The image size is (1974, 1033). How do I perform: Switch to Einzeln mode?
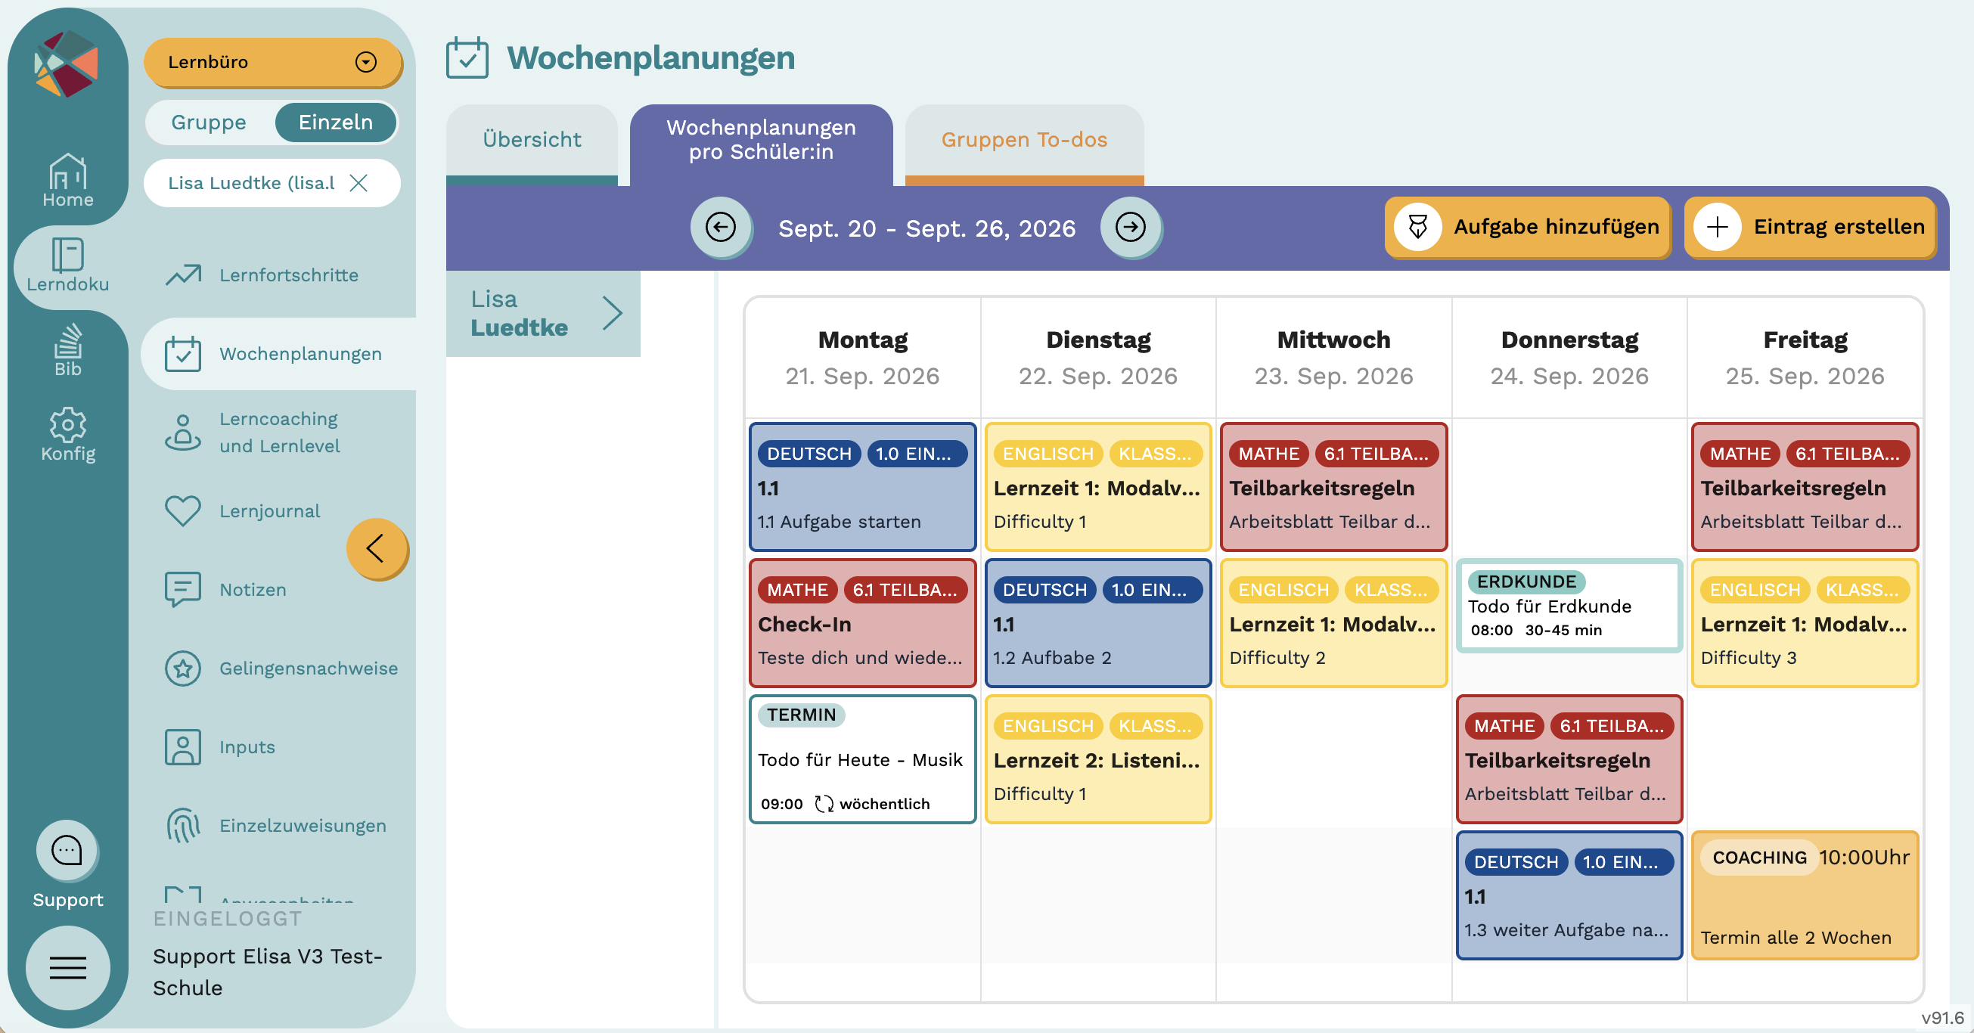(x=336, y=123)
